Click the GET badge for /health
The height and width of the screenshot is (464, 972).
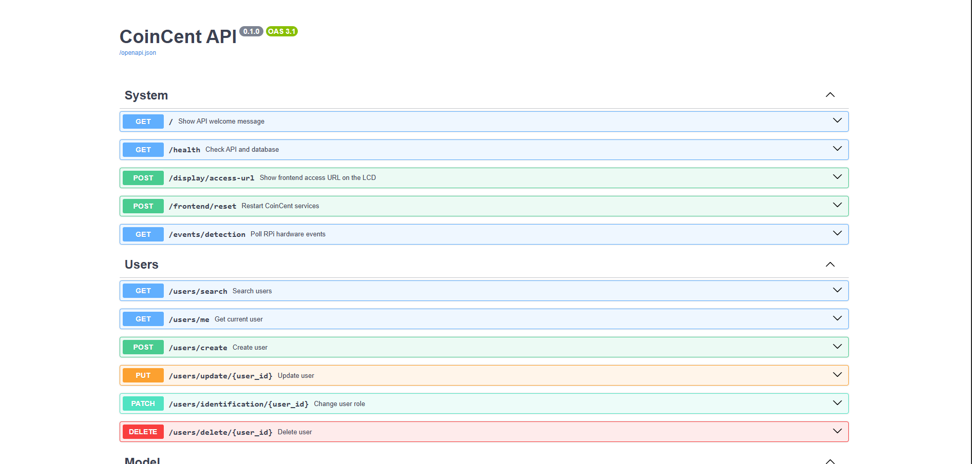coord(143,150)
